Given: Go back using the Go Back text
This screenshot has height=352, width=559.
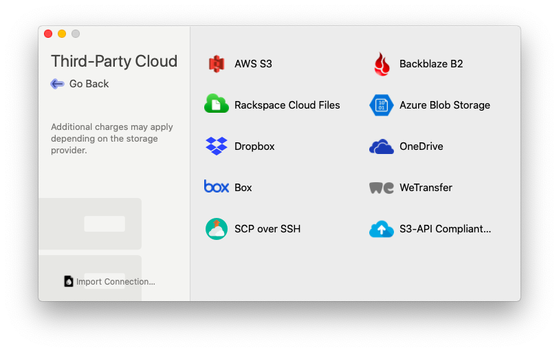Looking at the screenshot, I should point(89,84).
